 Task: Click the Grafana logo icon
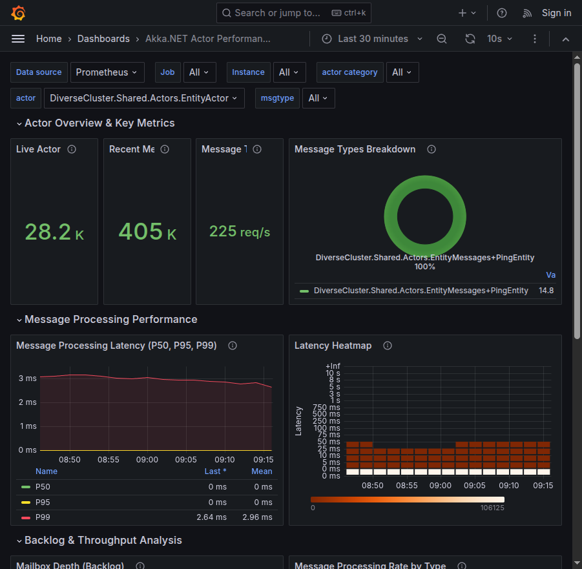(18, 13)
